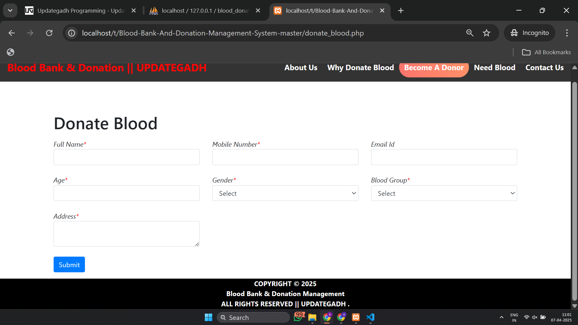Viewport: 578px width, 325px height.
Task: Open the Blood Group dropdown
Action: [x=443, y=193]
